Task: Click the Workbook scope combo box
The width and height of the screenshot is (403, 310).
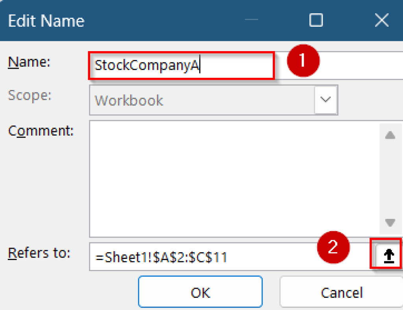Action: point(197,100)
